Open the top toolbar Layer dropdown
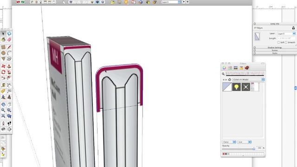 click(171, 2)
